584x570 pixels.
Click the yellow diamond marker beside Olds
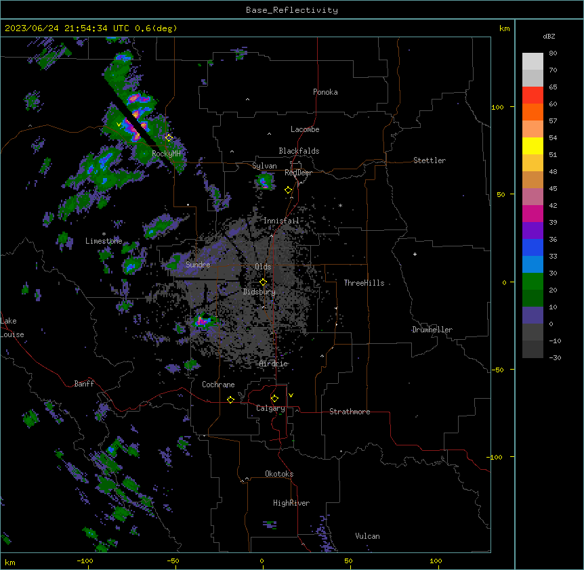click(x=263, y=282)
